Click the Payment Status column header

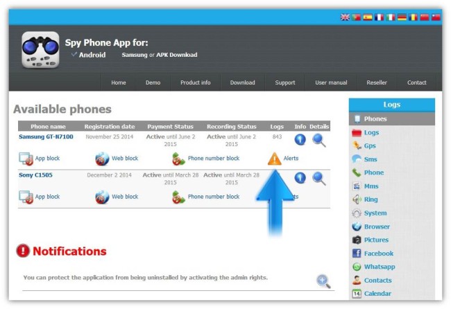[170, 127]
